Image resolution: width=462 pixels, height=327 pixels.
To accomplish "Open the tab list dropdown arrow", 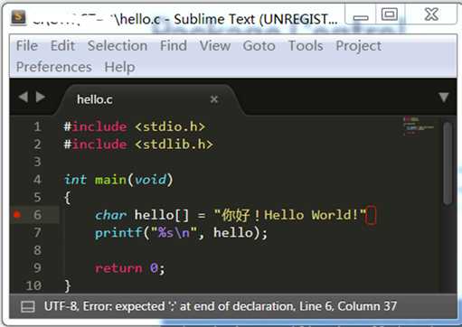I will [x=443, y=98].
